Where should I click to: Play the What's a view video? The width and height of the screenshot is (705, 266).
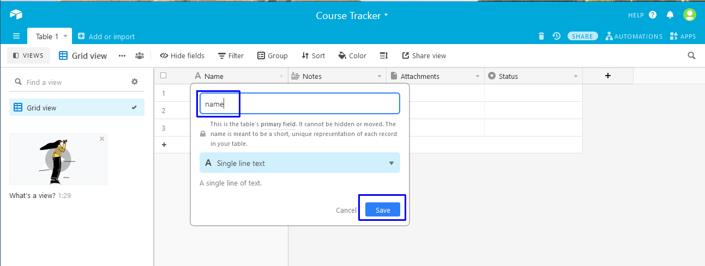point(58,159)
